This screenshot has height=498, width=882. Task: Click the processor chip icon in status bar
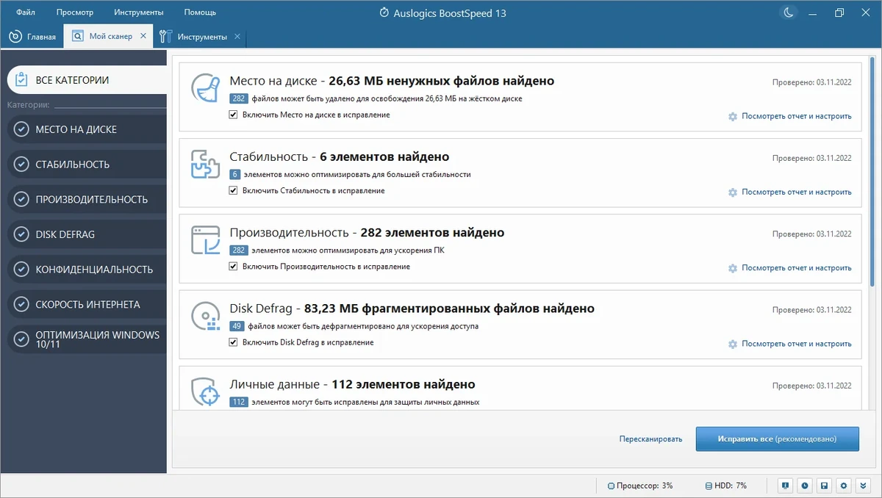[611, 486]
